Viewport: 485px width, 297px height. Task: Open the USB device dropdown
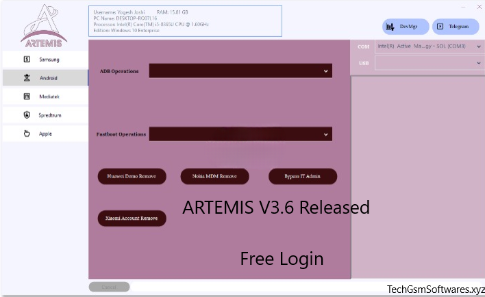[x=430, y=63]
